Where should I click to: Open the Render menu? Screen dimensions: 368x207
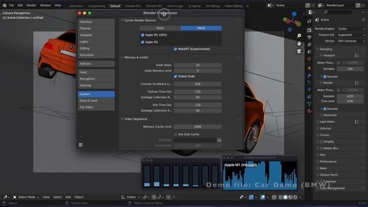[31, 5]
